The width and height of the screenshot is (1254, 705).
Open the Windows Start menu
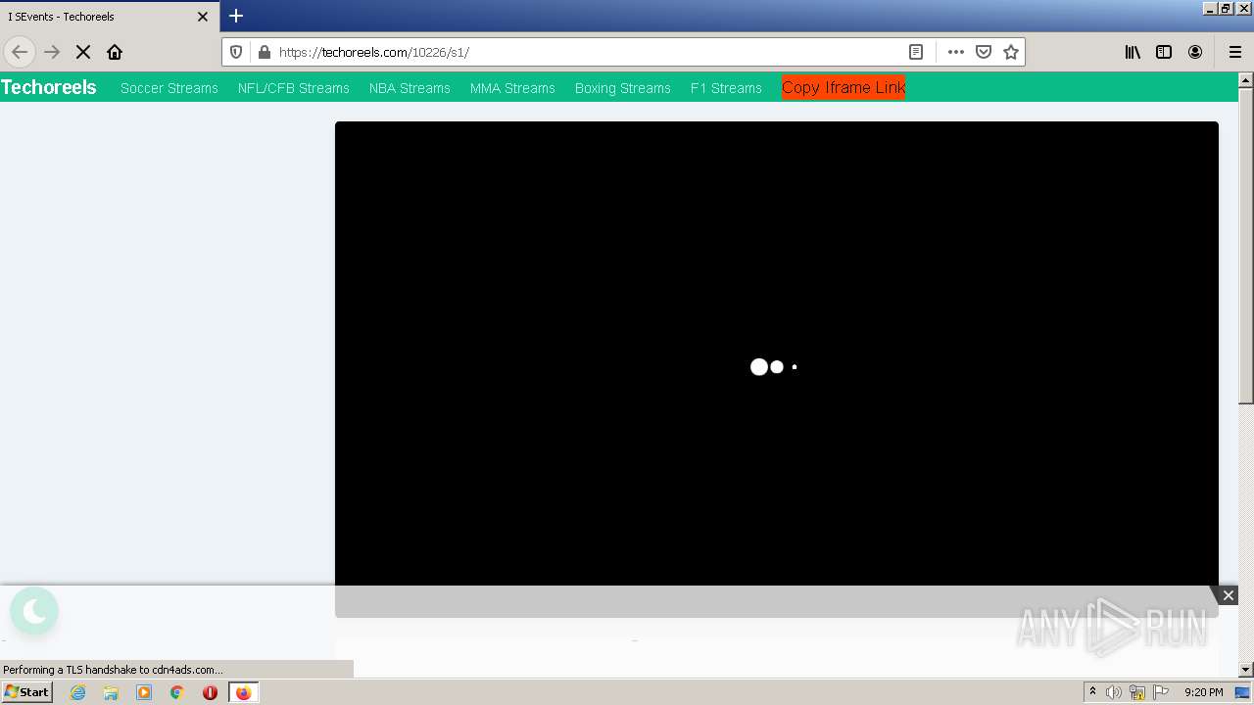tap(27, 691)
